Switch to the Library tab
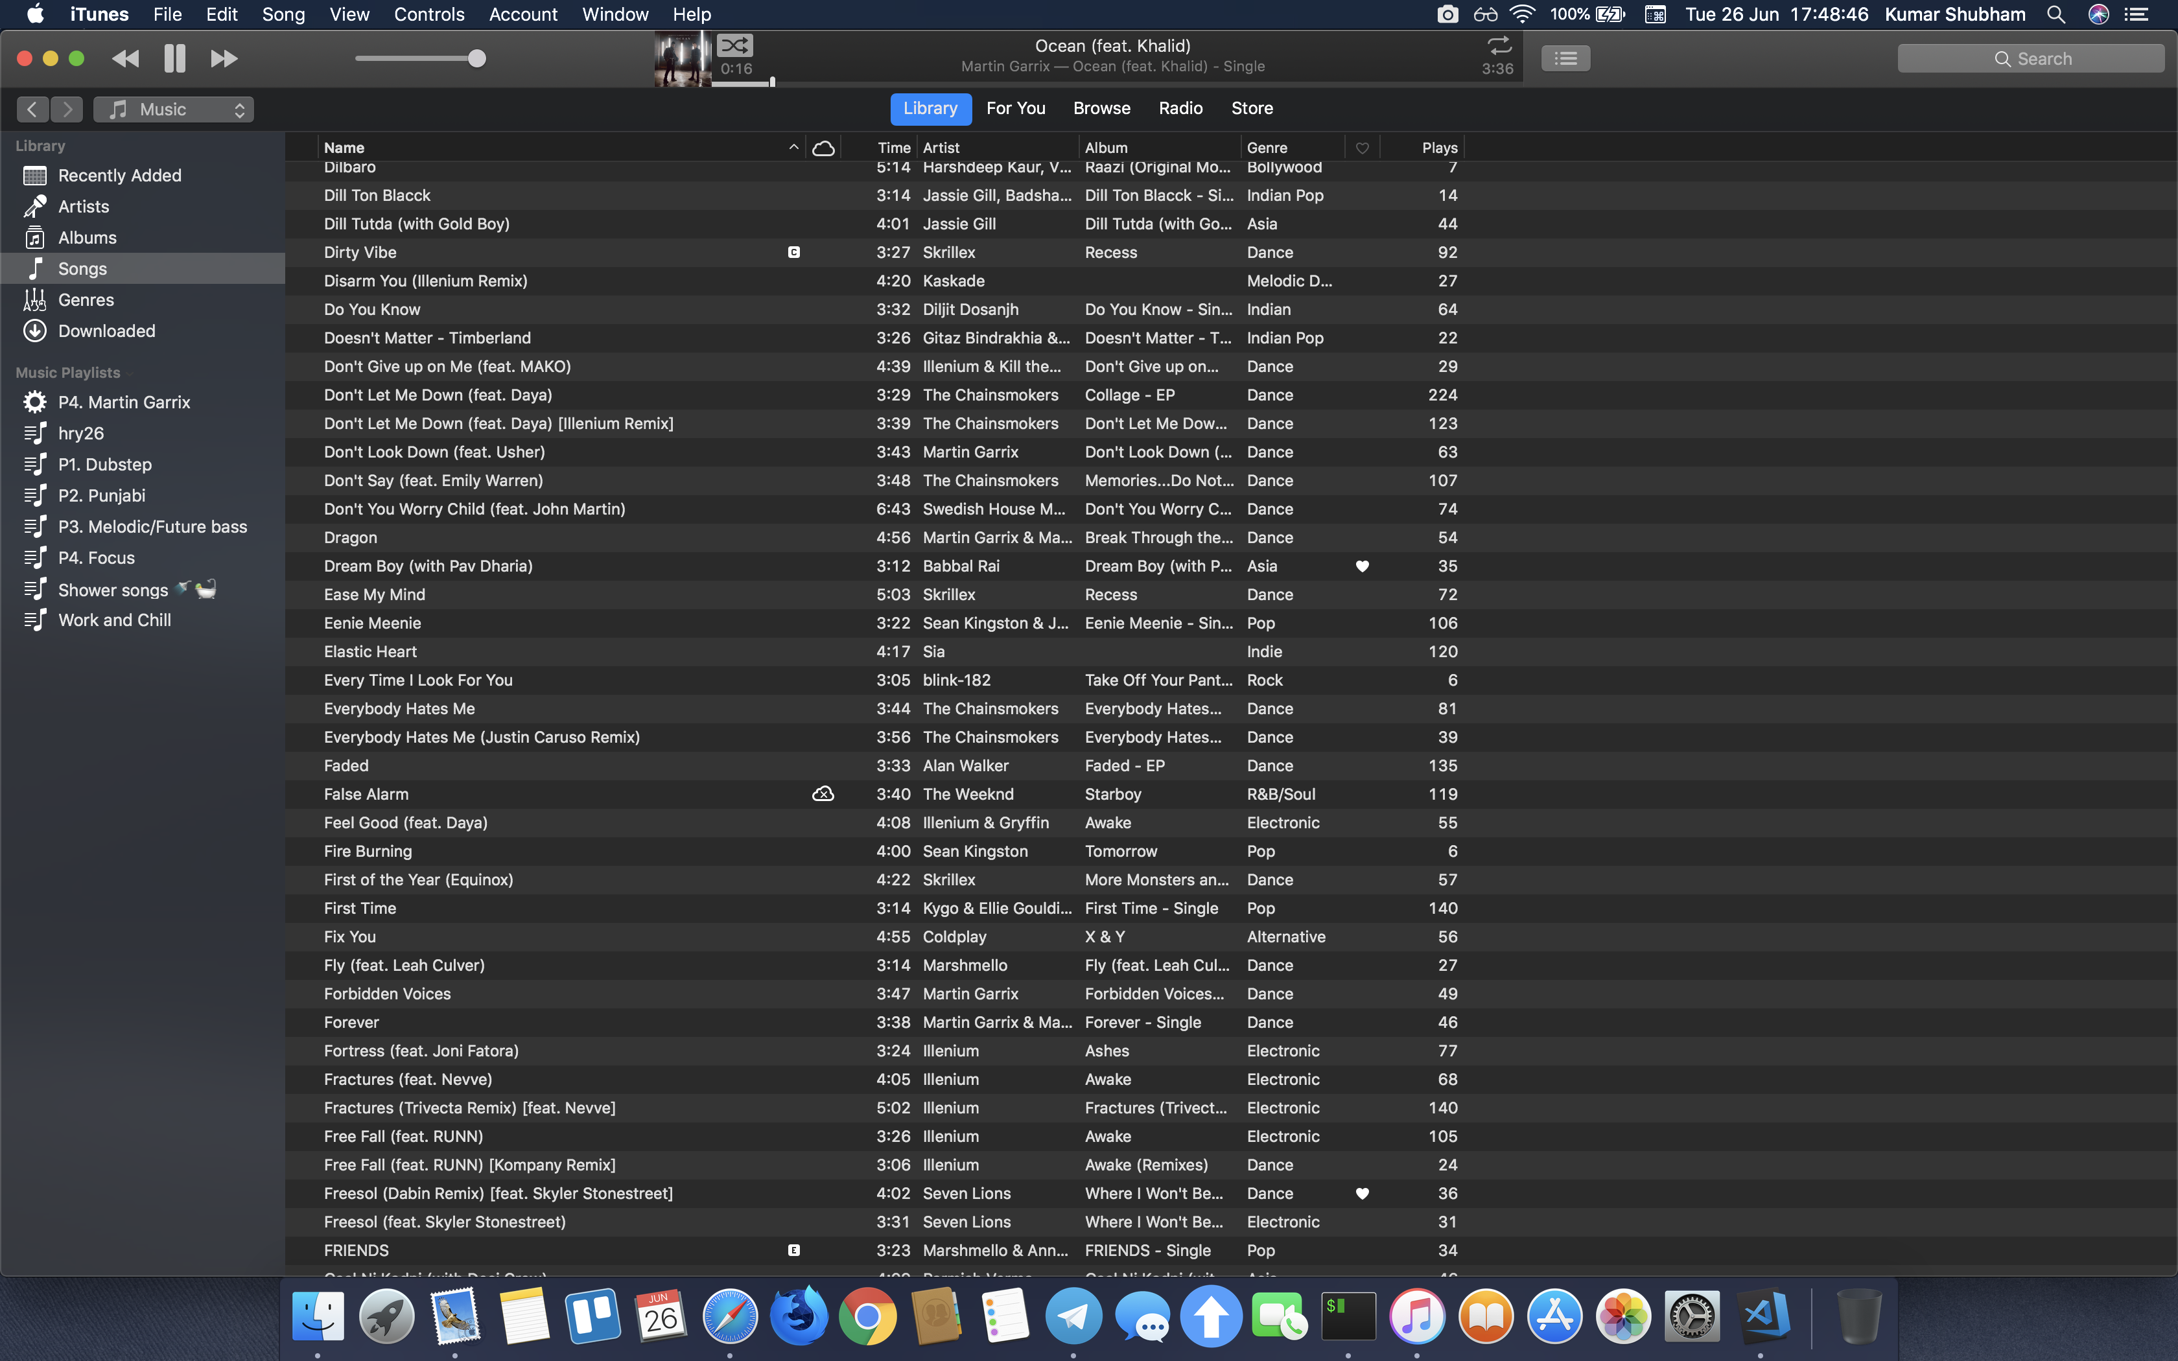The image size is (2178, 1361). pyautogui.click(x=931, y=108)
